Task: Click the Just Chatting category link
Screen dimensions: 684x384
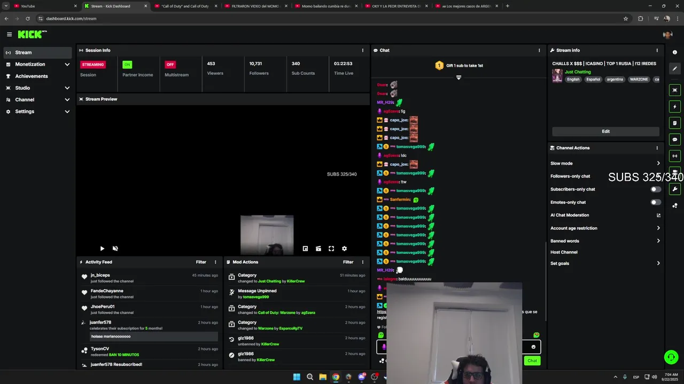Action: pos(578,72)
